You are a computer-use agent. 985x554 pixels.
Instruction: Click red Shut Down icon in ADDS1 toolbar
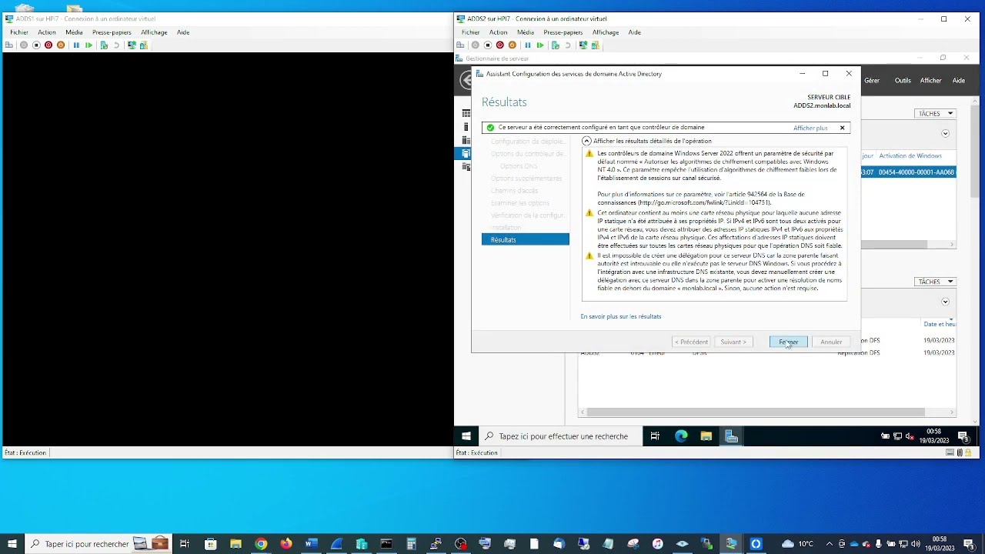point(48,45)
